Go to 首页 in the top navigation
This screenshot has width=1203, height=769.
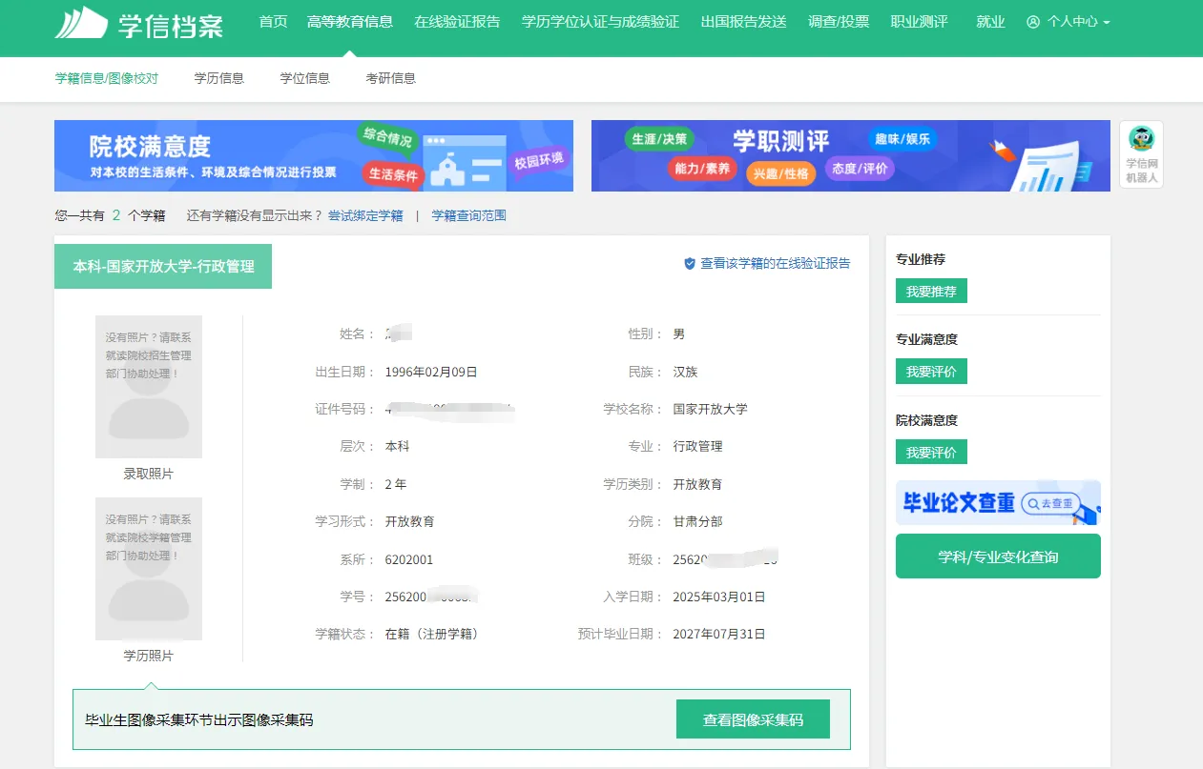coord(273,21)
